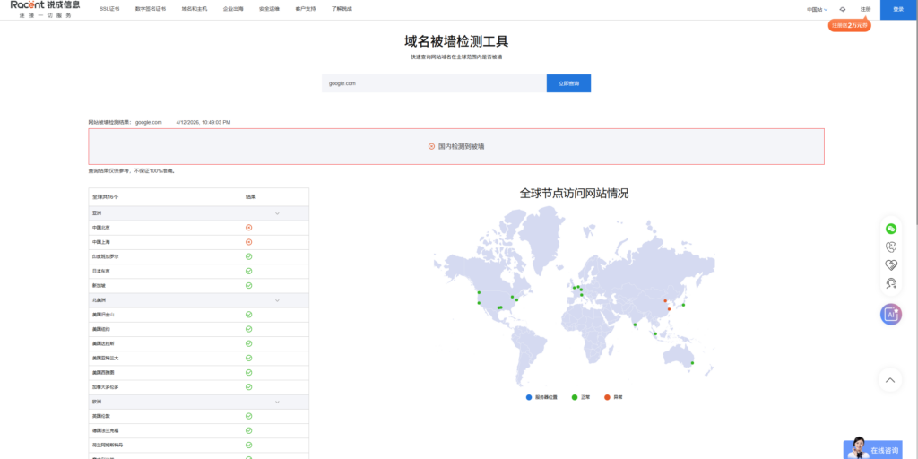Toggle the red 异常 legend item
This screenshot has height=459, width=918.
point(612,396)
